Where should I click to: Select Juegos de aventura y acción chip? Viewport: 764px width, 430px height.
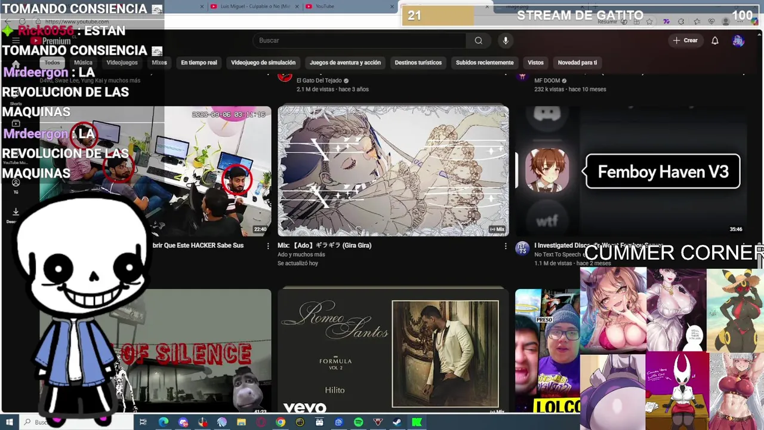[x=345, y=63]
